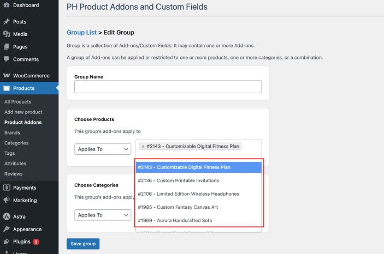Viewport: 384px width, 254px height.
Task: Open Product Addons submenu item
Action: tap(23, 122)
